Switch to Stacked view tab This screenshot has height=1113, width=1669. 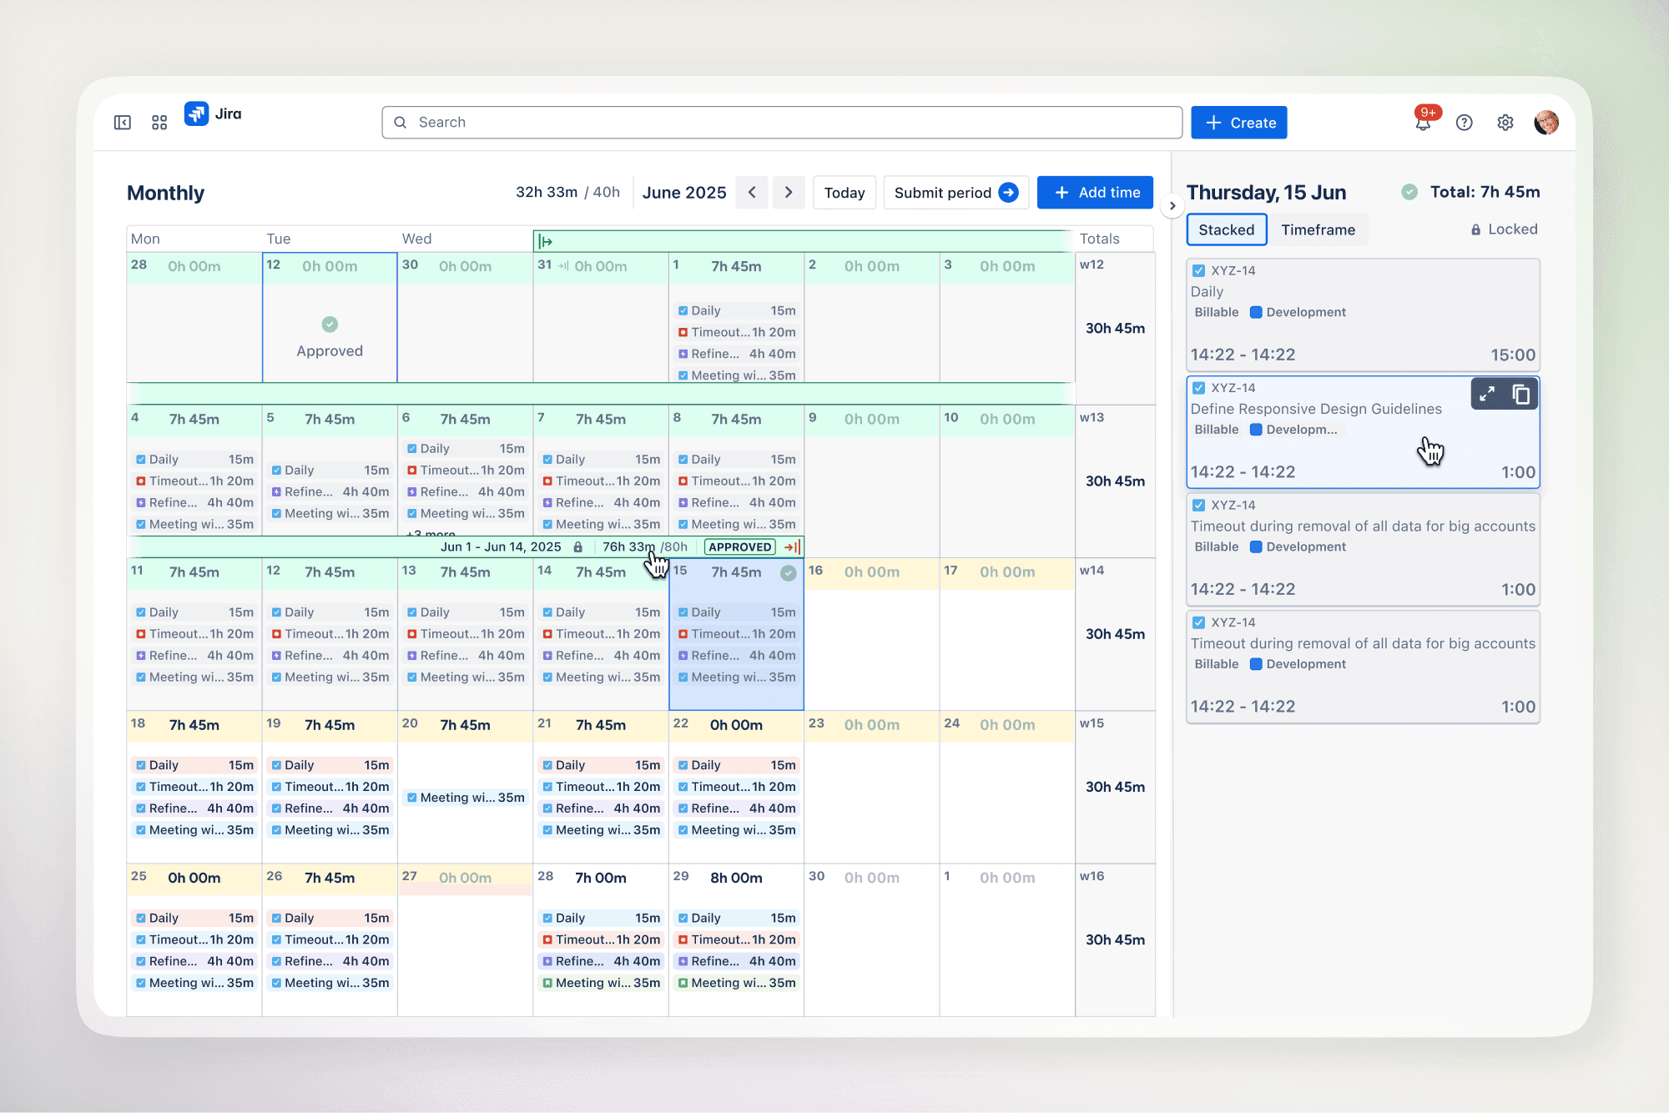click(x=1226, y=229)
